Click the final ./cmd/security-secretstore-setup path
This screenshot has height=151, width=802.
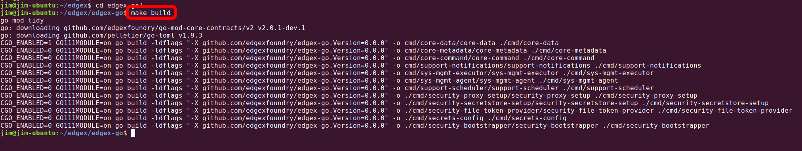click(x=705, y=103)
